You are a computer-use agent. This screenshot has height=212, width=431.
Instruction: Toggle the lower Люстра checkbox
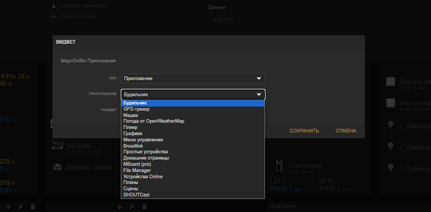coord(390,103)
